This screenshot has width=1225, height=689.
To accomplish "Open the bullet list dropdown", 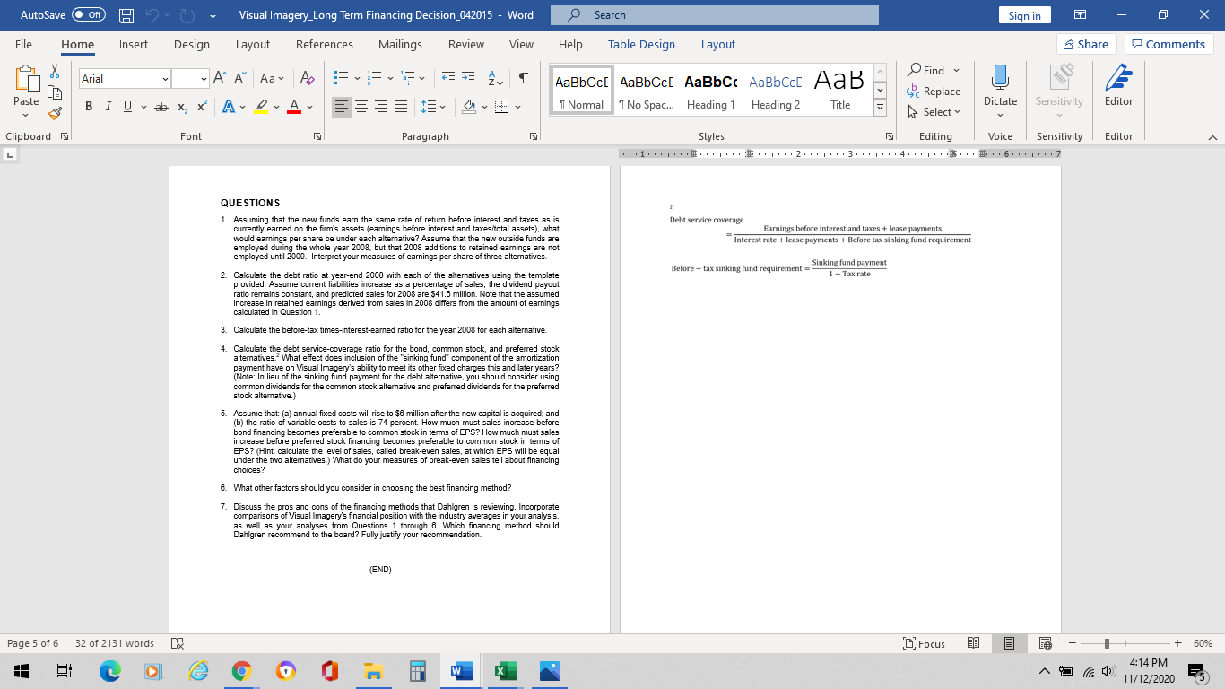I will coord(357,79).
